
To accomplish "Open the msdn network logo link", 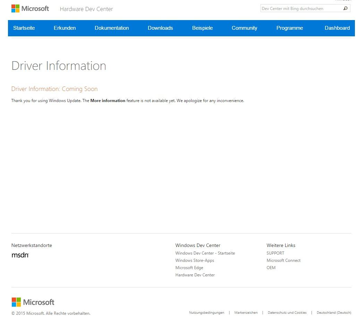I will [20, 255].
